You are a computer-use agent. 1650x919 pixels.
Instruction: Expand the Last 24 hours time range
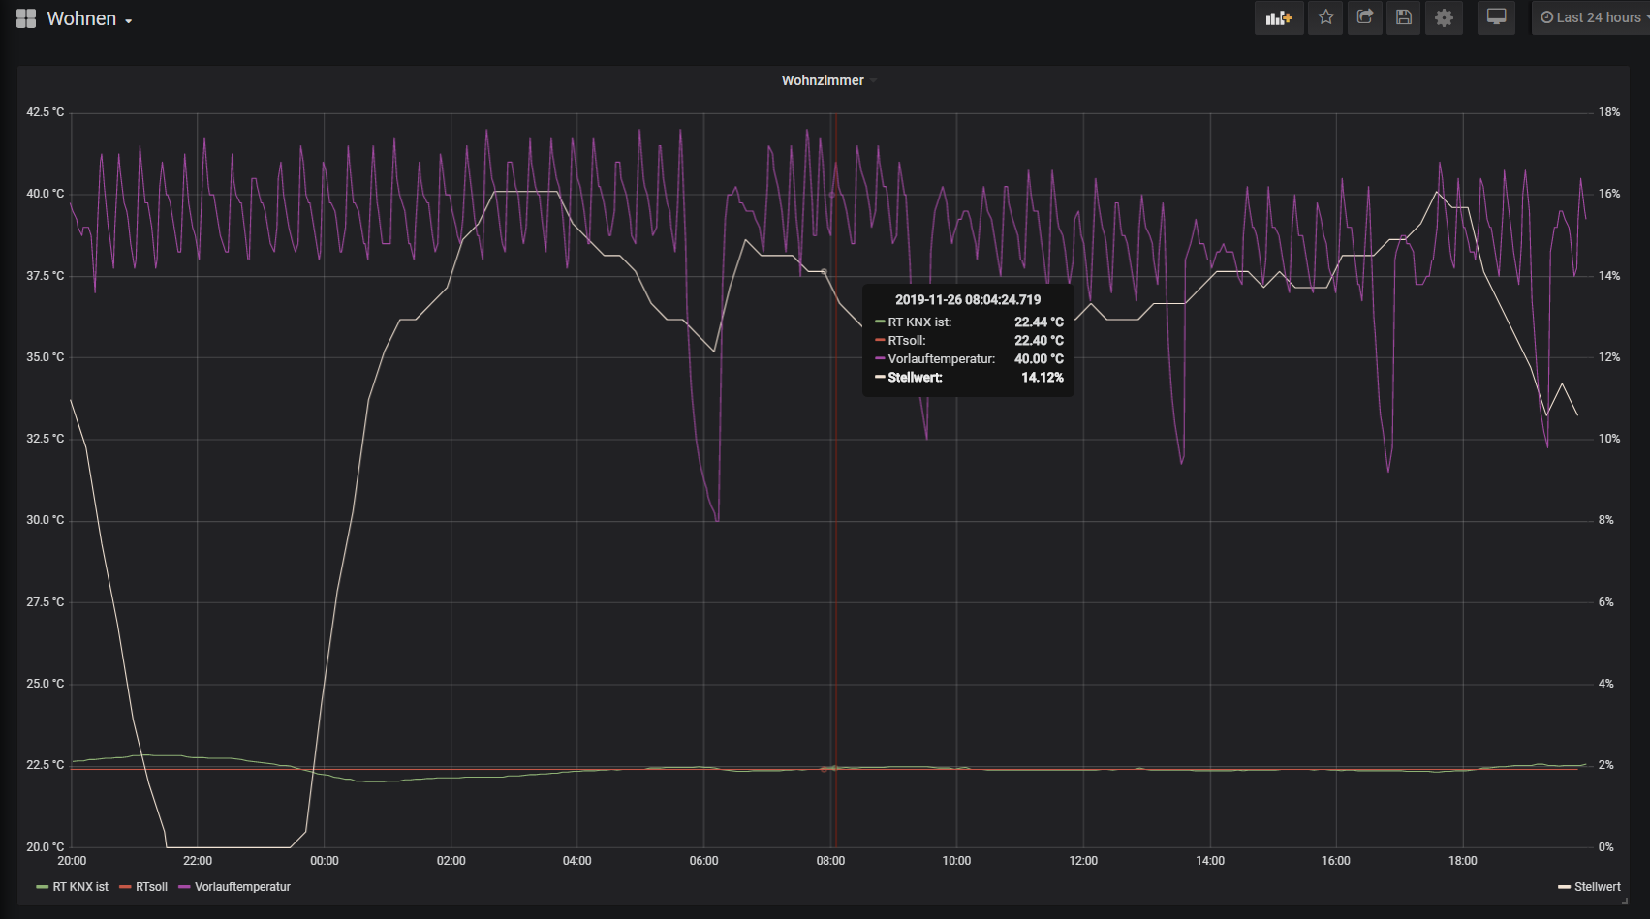1595,17
